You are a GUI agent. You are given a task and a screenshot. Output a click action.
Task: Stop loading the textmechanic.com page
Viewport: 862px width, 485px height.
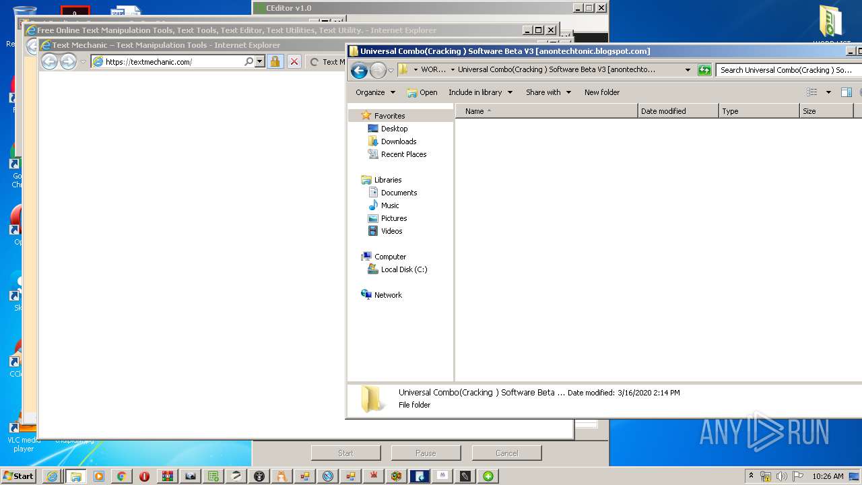point(294,62)
